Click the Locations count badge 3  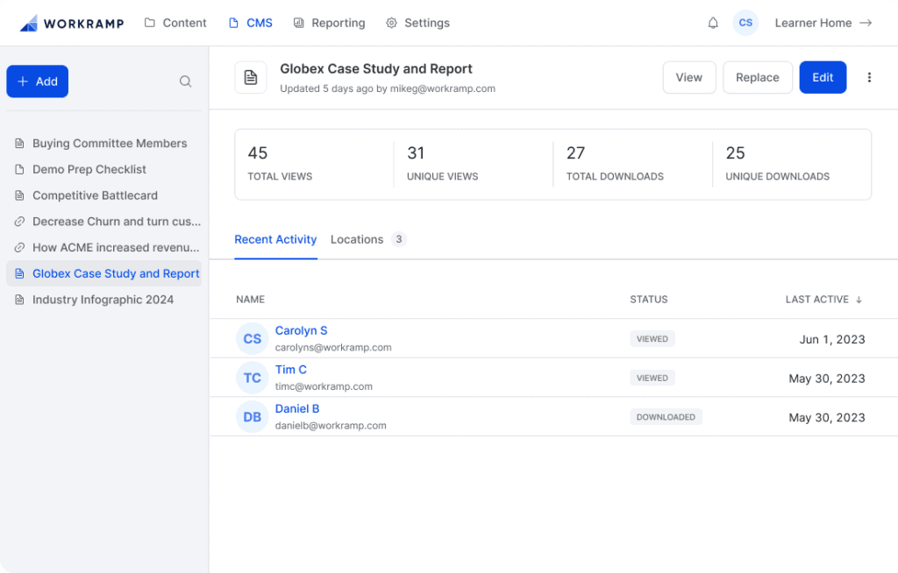click(399, 239)
